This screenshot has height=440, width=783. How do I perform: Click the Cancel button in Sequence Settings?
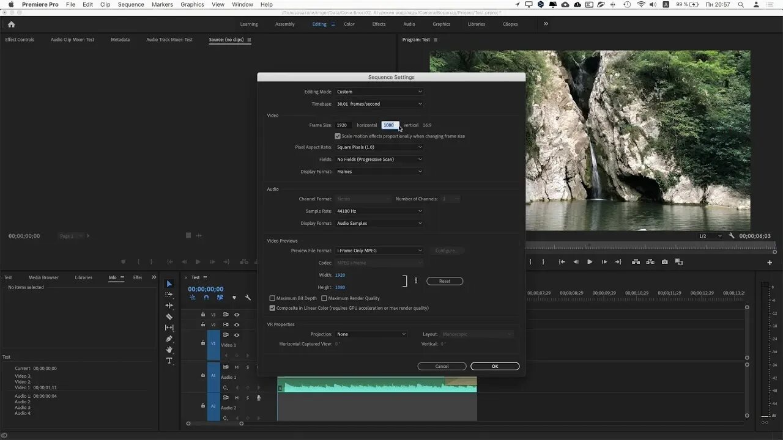pos(442,366)
